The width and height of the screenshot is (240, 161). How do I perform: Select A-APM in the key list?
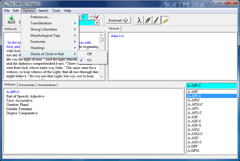click(x=212, y=100)
